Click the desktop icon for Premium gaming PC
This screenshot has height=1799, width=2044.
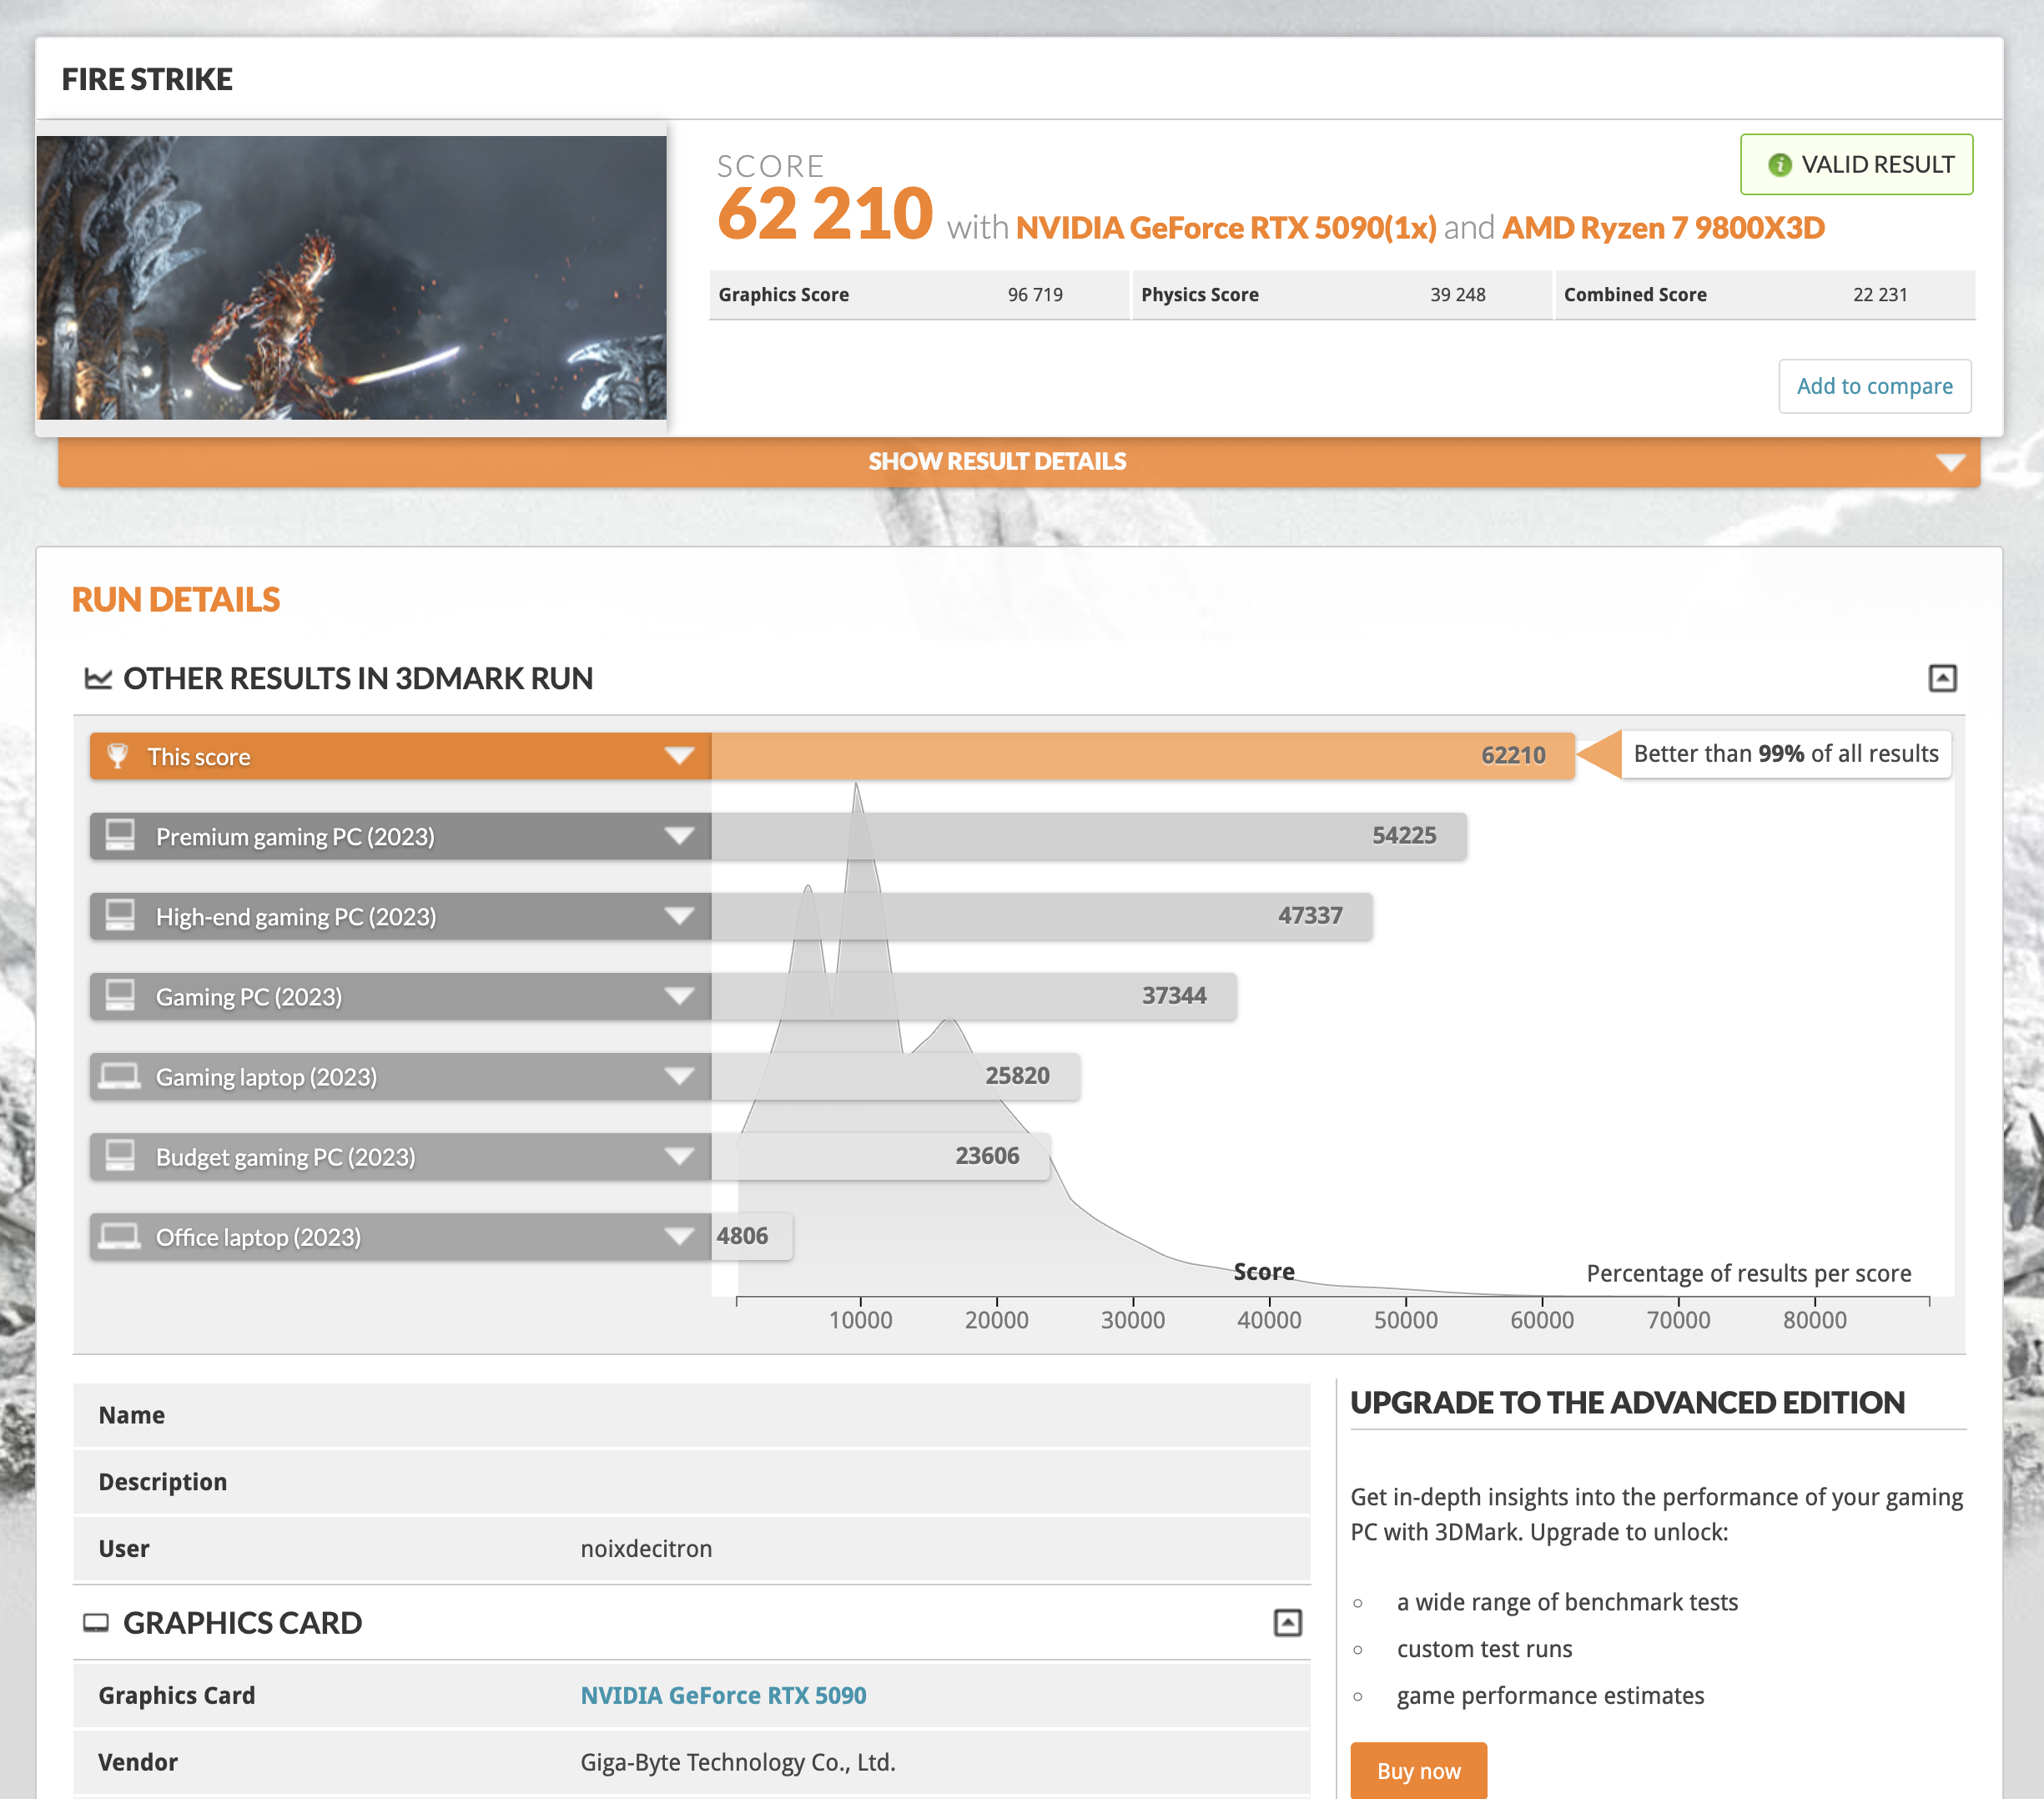[x=120, y=835]
